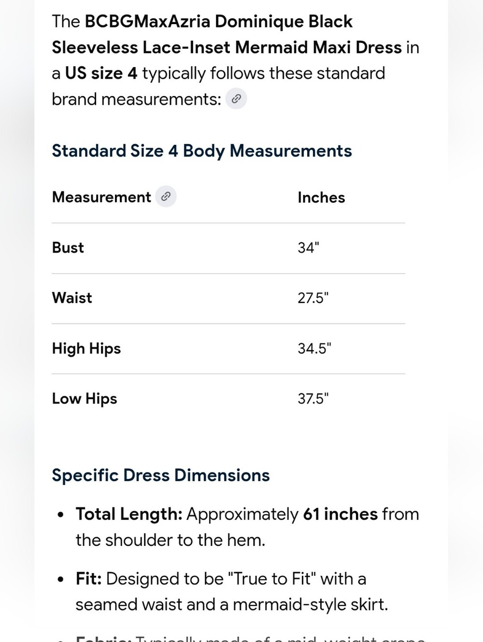The image size is (483, 642).
Task: Click the 27.5" waist measurement value
Action: pos(313,298)
